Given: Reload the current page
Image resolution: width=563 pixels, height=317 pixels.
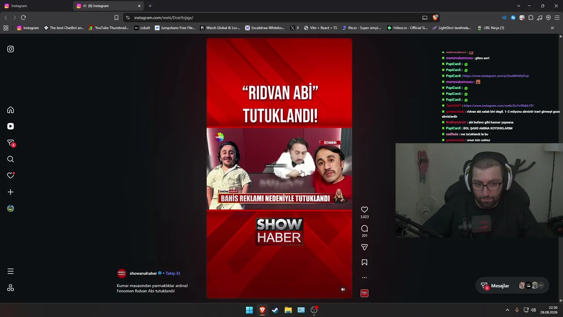Looking at the screenshot, I should click(x=23, y=18).
